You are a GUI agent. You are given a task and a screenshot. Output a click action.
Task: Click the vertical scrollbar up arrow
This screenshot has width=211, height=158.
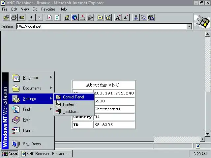208,34
